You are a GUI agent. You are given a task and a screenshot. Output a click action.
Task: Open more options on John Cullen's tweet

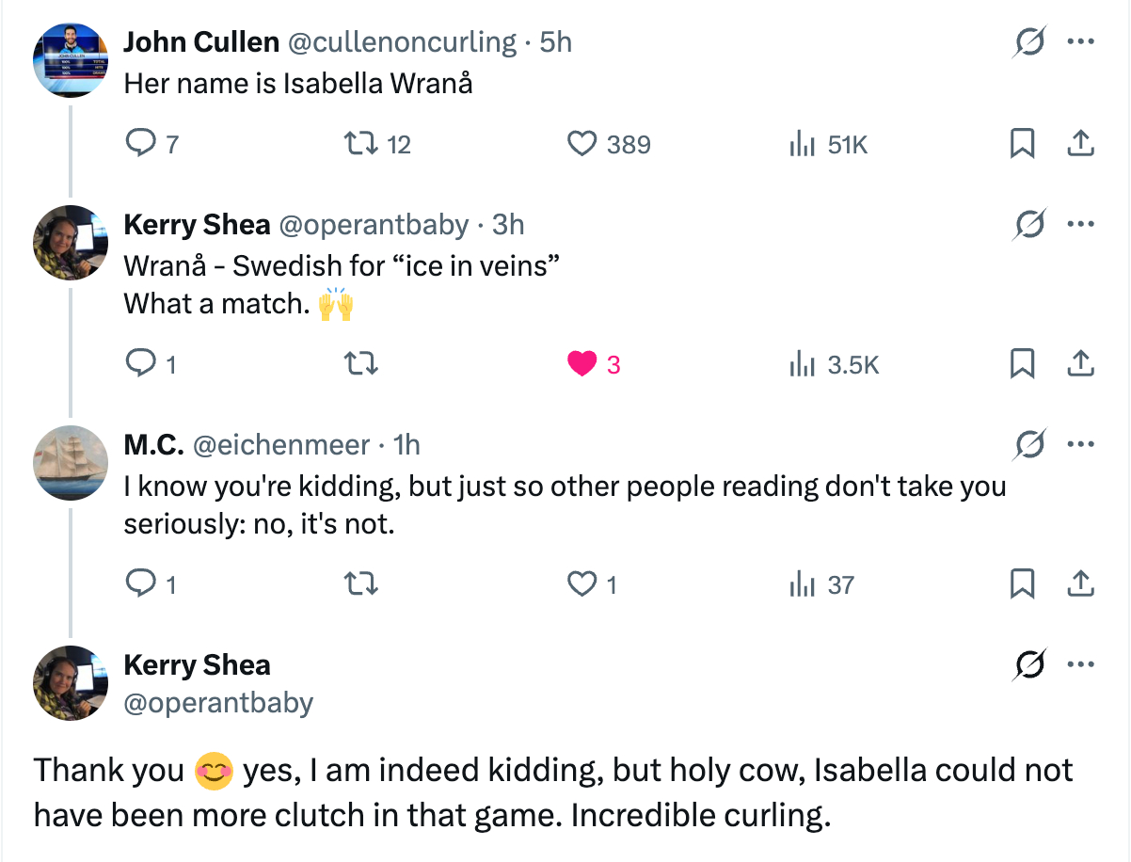click(1080, 42)
